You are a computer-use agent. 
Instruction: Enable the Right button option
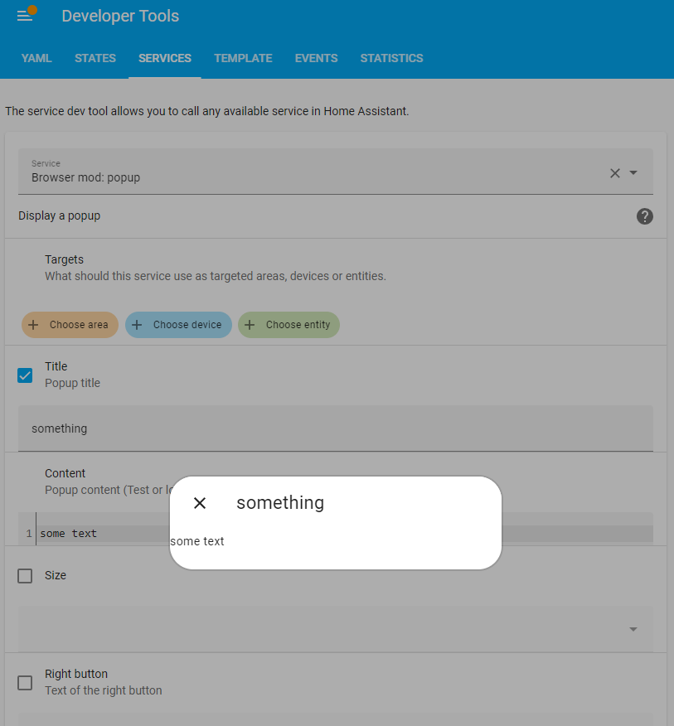point(25,683)
